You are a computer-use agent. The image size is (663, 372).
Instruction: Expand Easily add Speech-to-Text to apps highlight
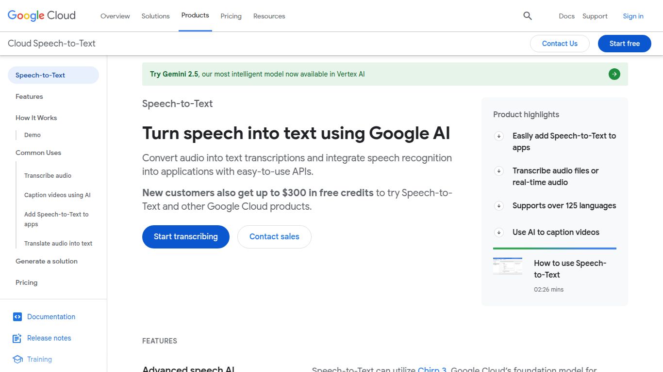tap(499, 136)
